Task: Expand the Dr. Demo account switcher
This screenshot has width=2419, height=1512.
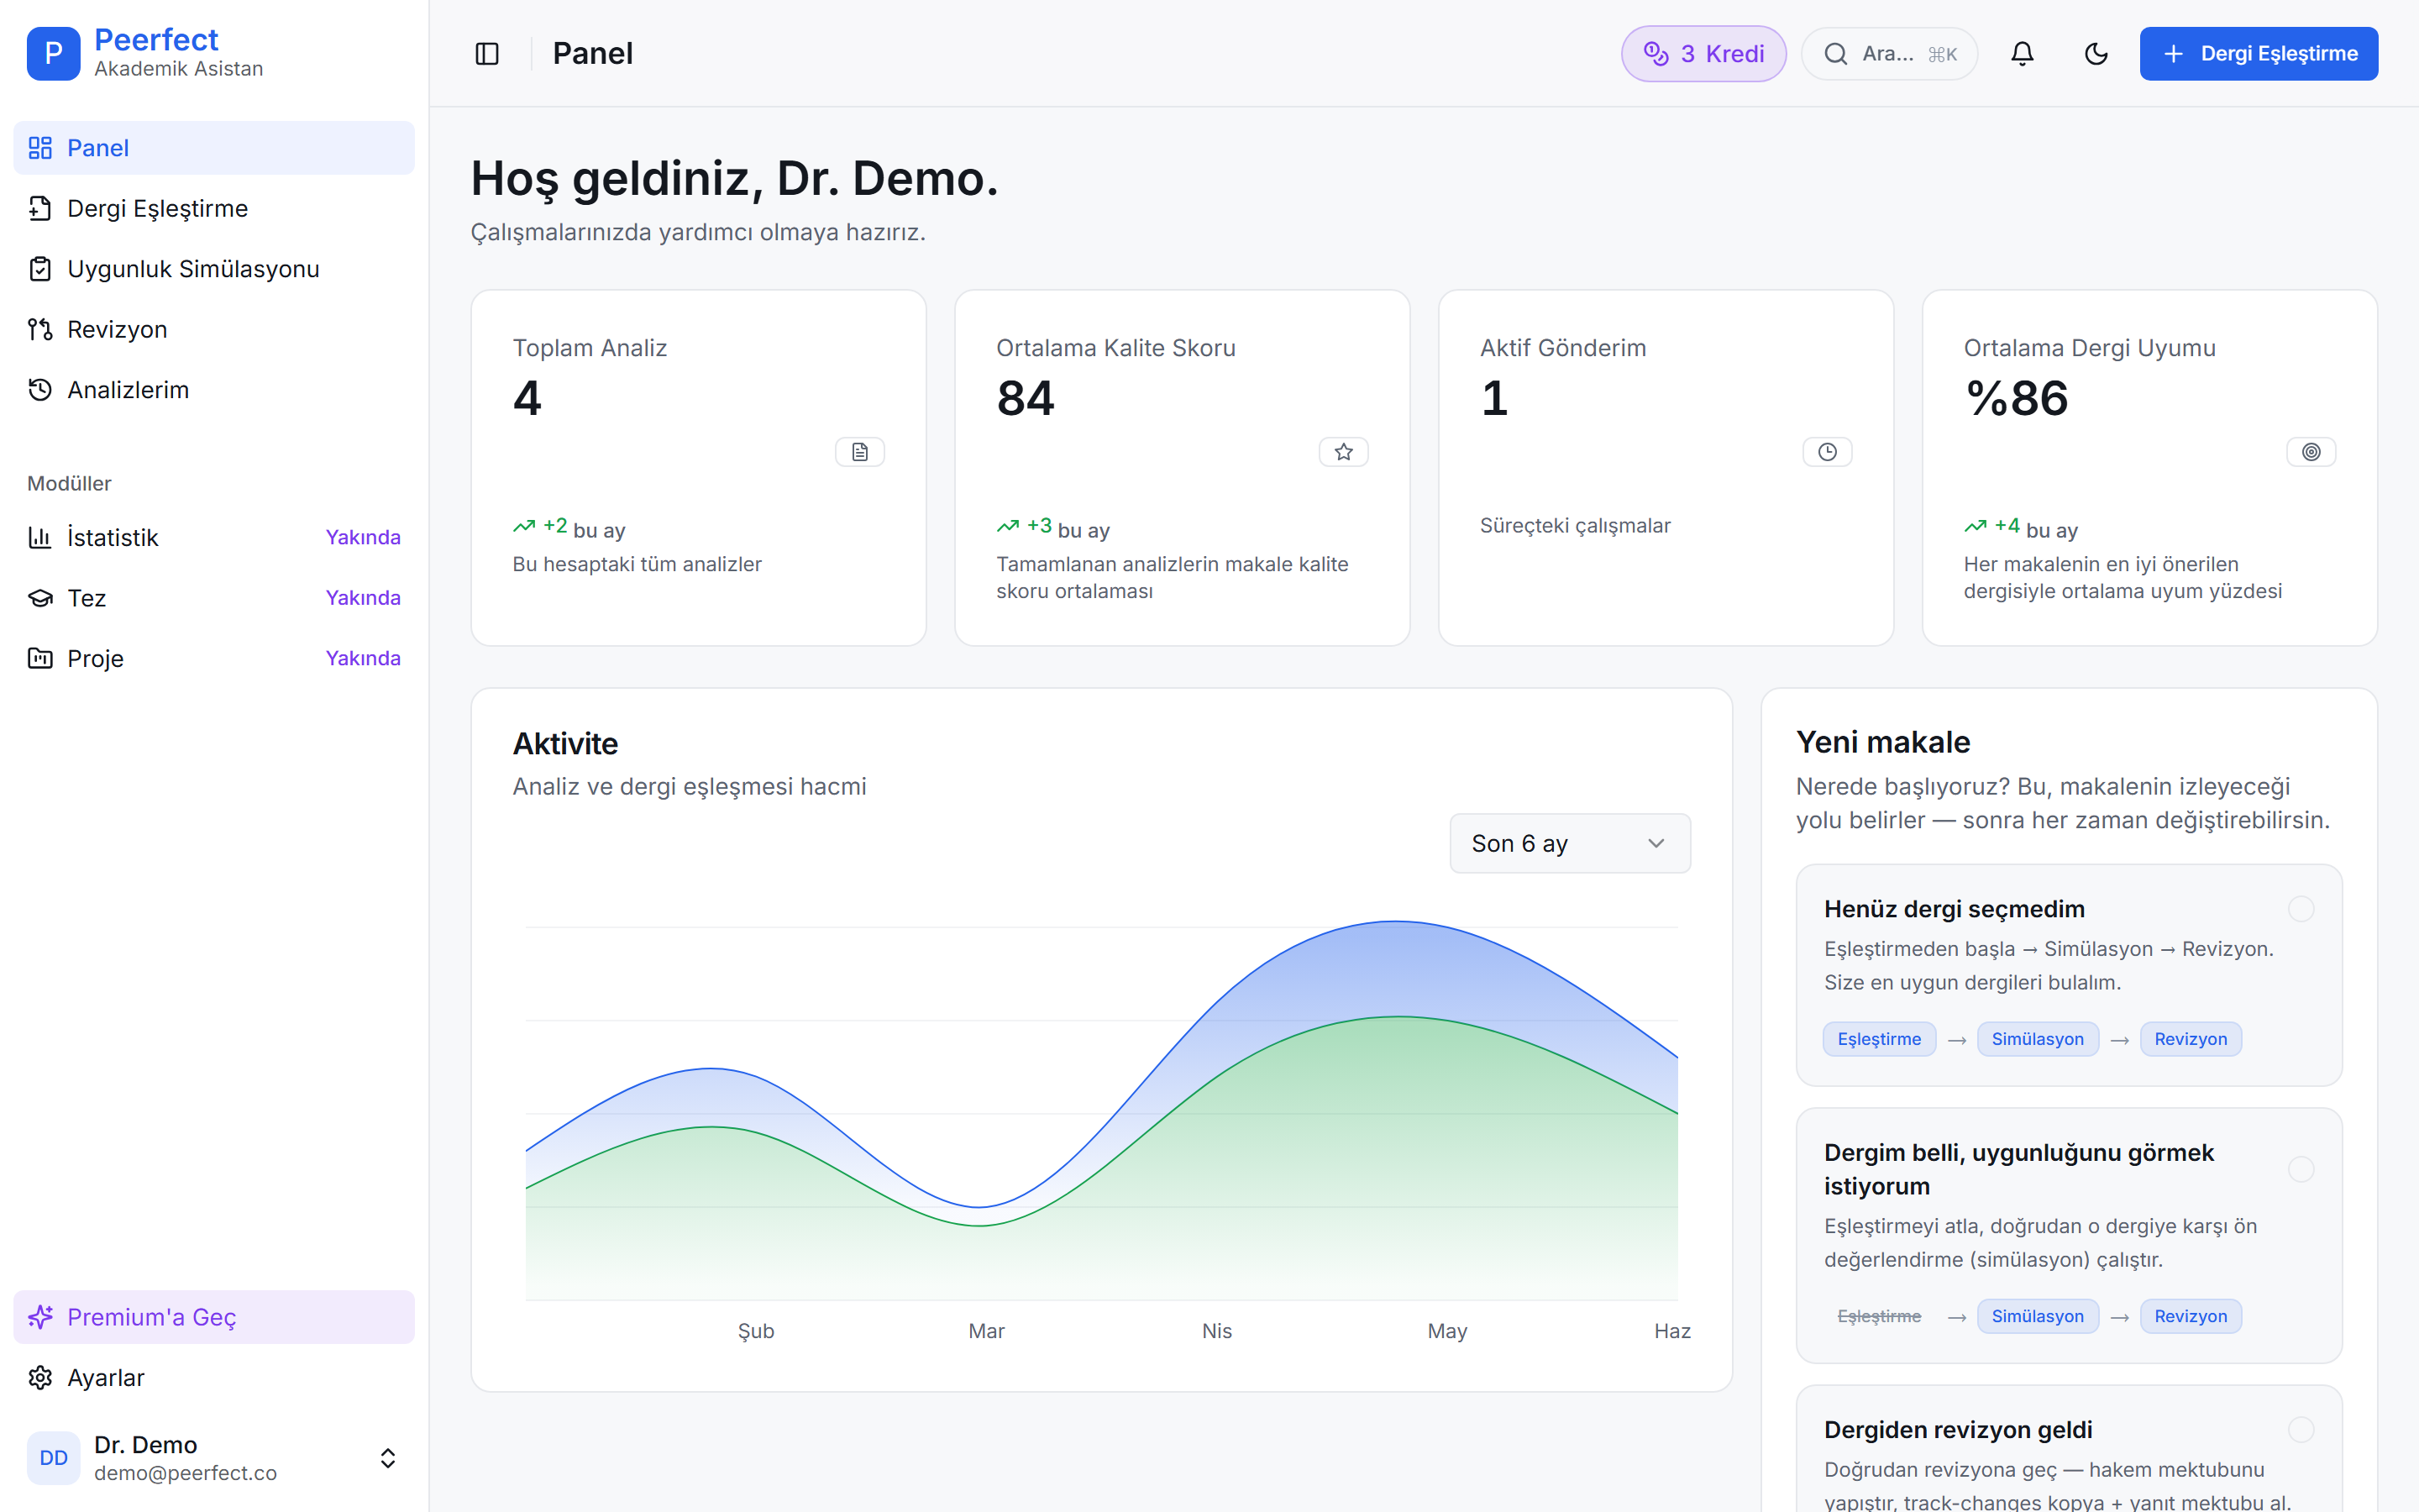Action: (388, 1458)
